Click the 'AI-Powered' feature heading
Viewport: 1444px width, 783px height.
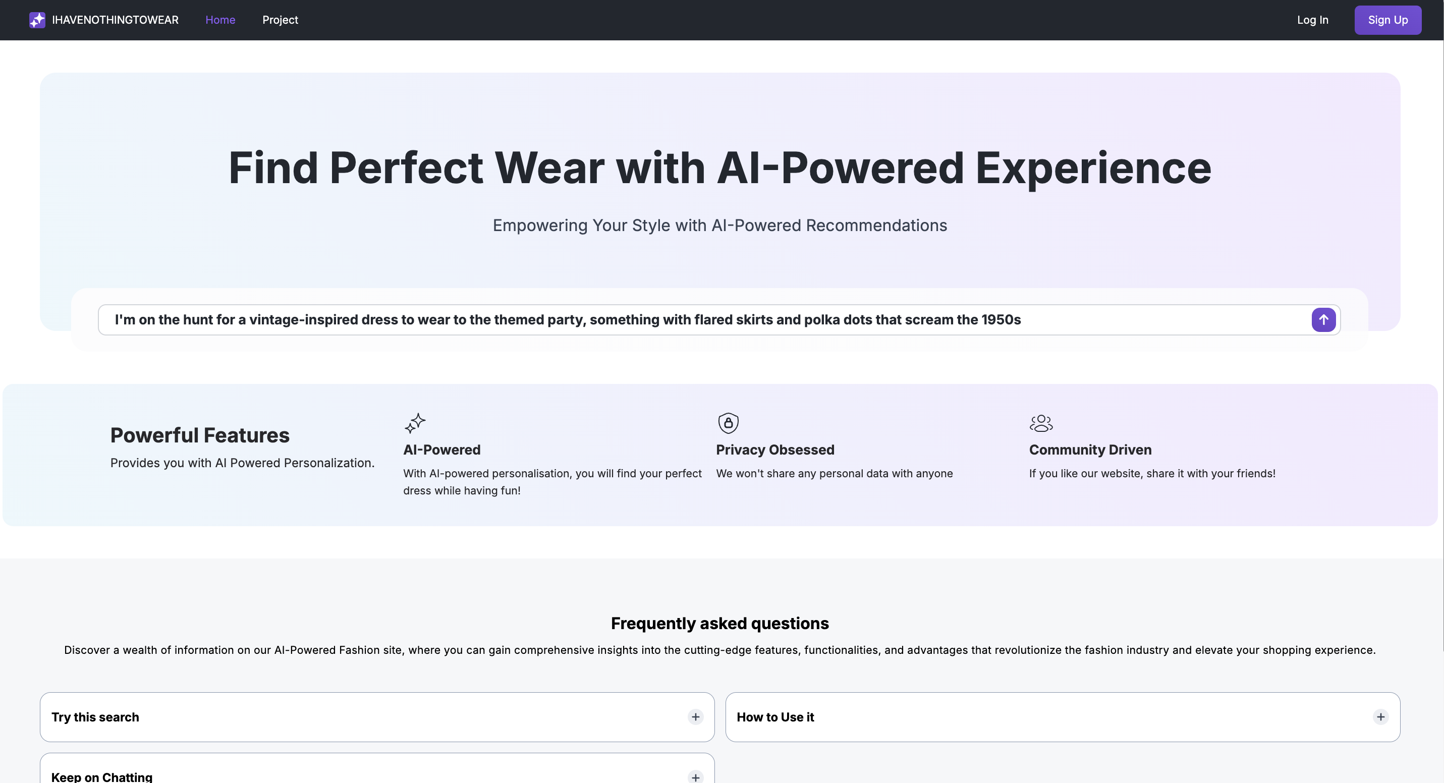coord(441,450)
